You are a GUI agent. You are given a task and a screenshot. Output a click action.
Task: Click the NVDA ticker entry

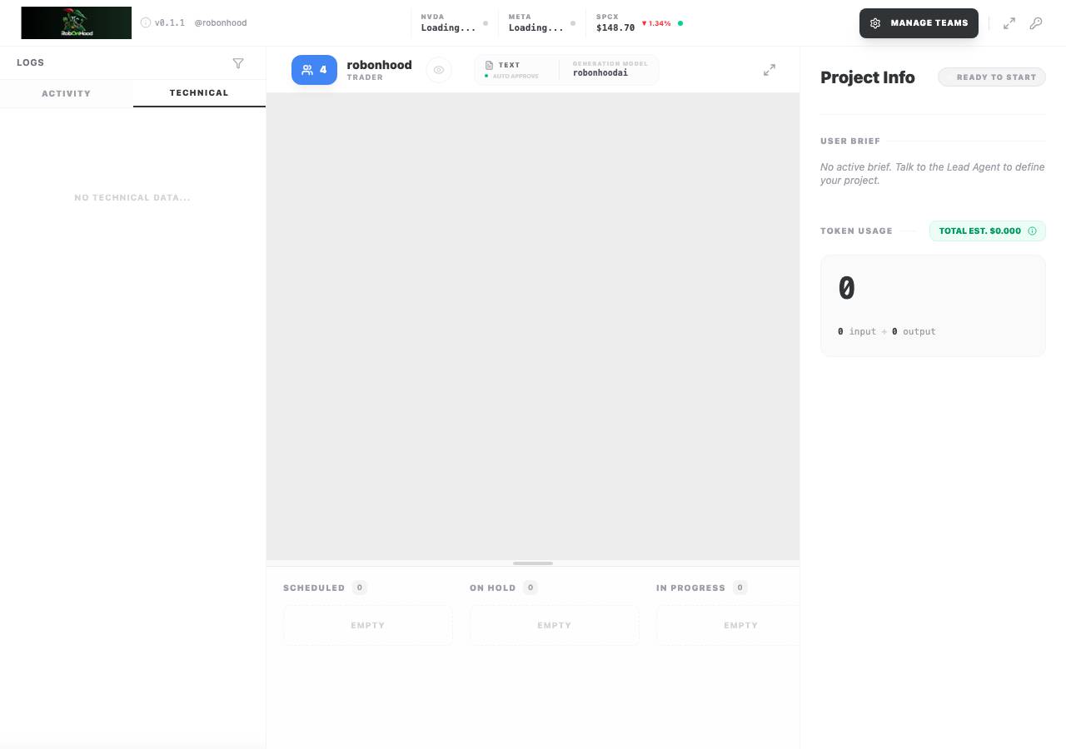click(454, 23)
